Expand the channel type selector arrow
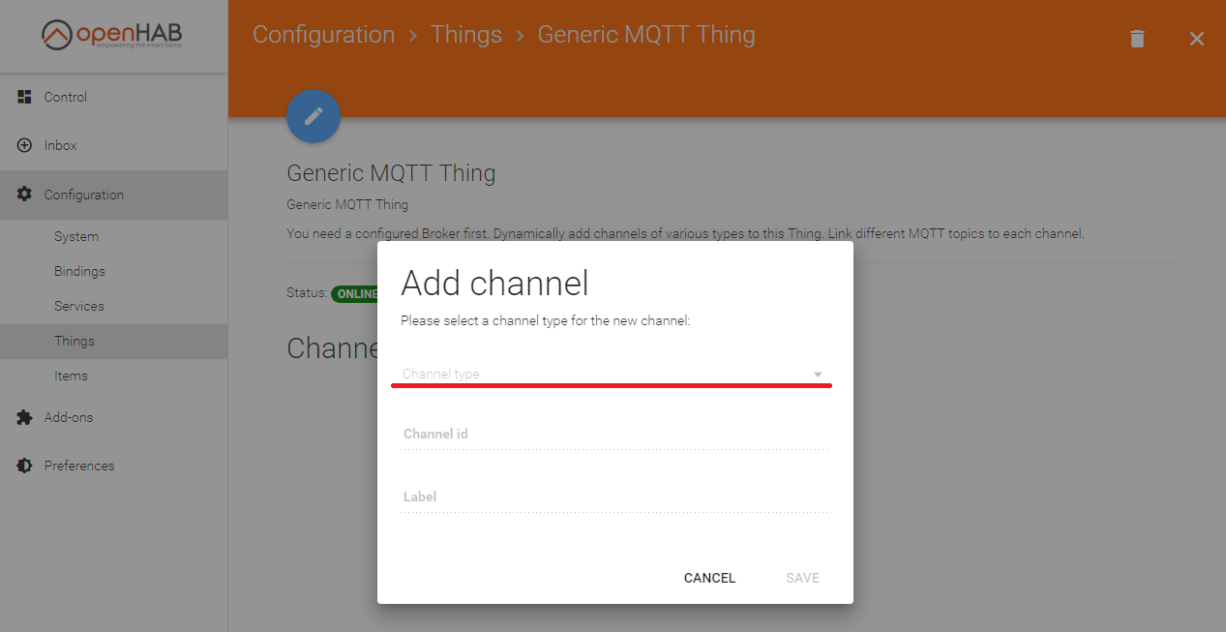The height and width of the screenshot is (632, 1226). 818,374
